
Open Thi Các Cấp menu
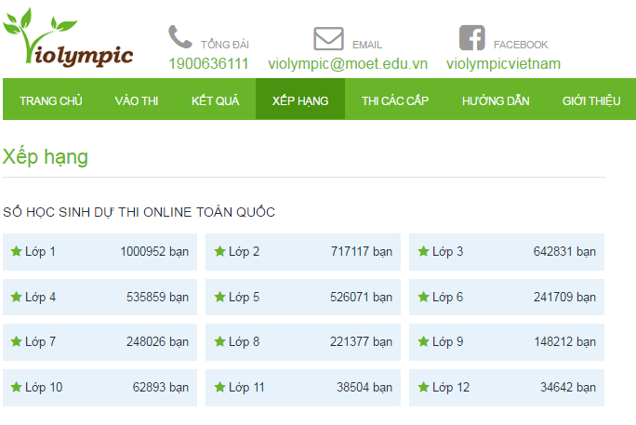click(394, 100)
